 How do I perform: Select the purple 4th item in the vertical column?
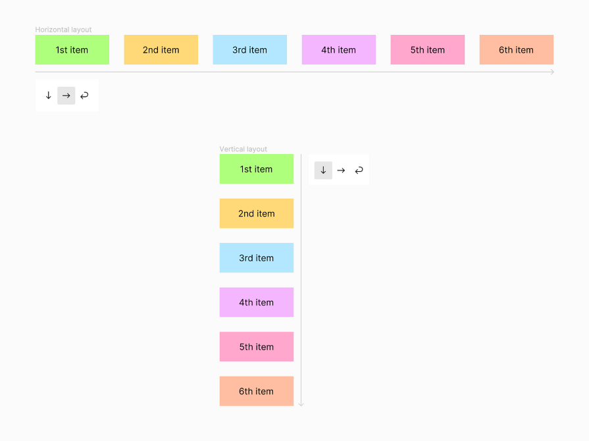point(256,302)
